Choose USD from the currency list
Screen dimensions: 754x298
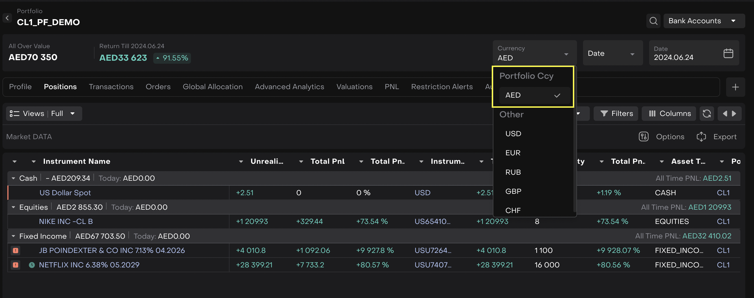(x=513, y=134)
